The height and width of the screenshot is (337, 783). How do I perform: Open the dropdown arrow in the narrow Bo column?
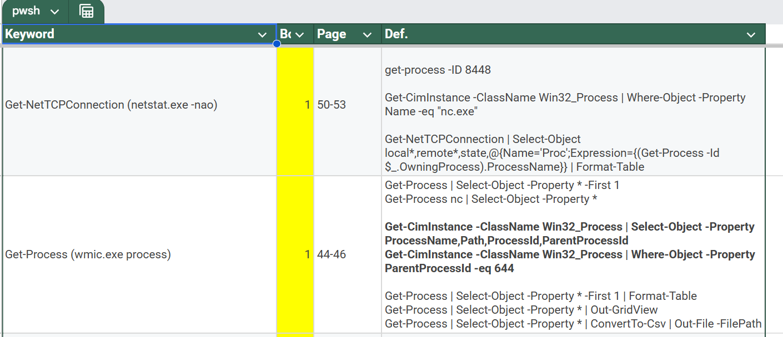[x=300, y=35]
